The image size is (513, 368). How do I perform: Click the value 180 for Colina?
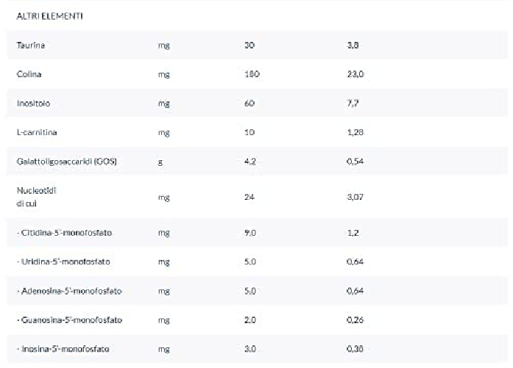pyautogui.click(x=252, y=74)
